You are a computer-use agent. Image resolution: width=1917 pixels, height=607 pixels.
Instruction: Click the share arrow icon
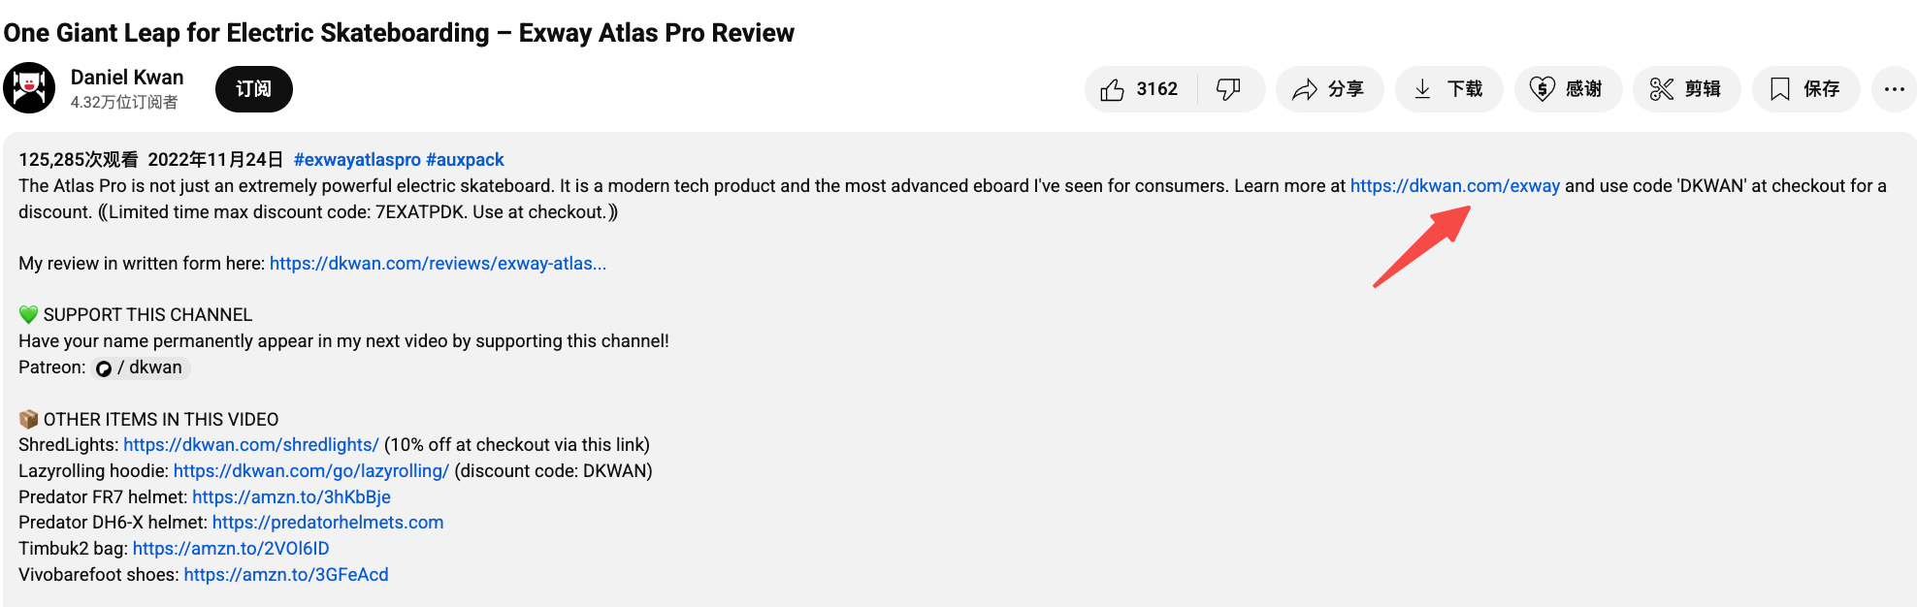tap(1305, 90)
